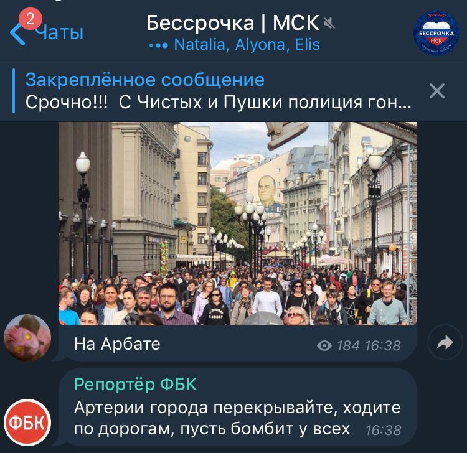Dismiss the pinned message with X
Viewport: 467px width, 453px height.
point(437,91)
